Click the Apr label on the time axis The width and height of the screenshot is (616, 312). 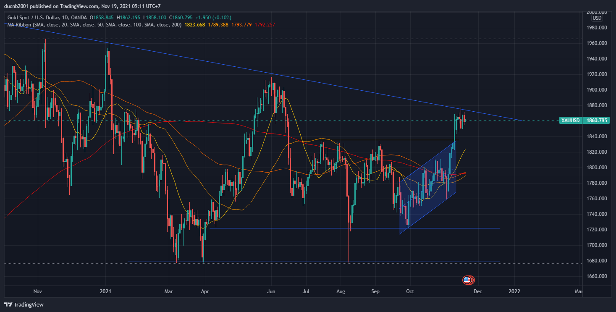coord(205,291)
